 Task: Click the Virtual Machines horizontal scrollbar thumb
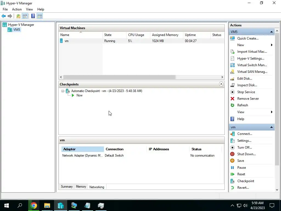[x=119, y=77]
